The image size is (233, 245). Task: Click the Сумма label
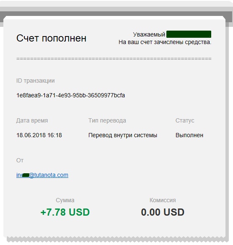tap(65, 200)
